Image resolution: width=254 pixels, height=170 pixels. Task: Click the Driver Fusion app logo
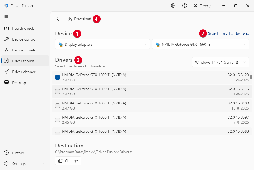click(x=6, y=6)
